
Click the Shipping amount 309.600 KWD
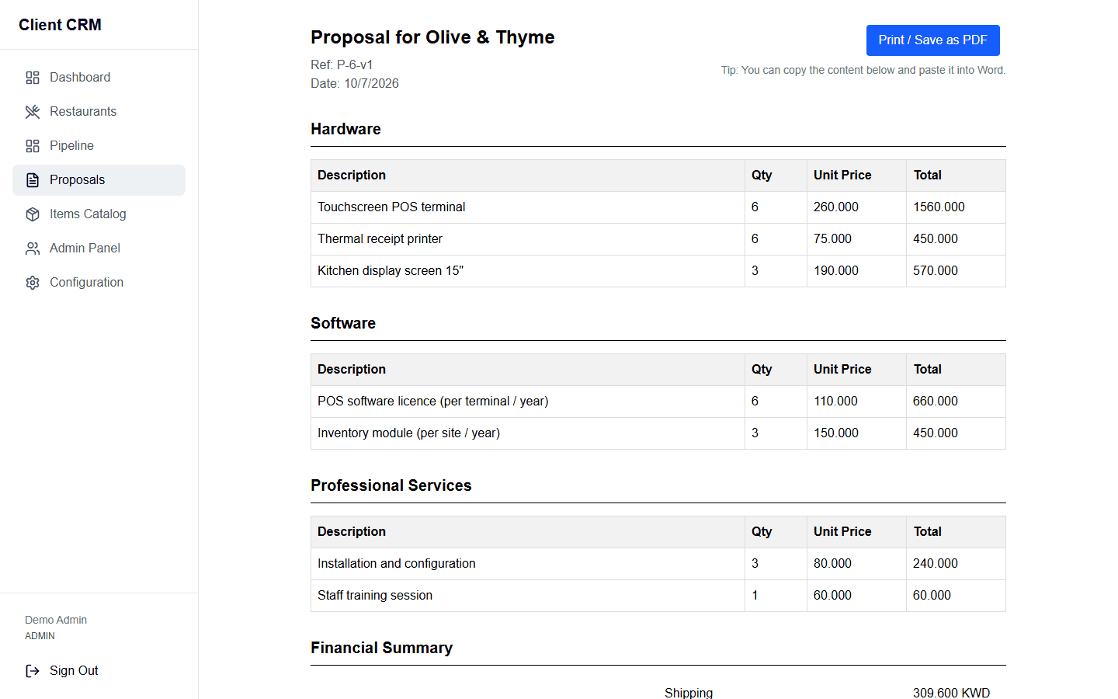click(x=951, y=693)
